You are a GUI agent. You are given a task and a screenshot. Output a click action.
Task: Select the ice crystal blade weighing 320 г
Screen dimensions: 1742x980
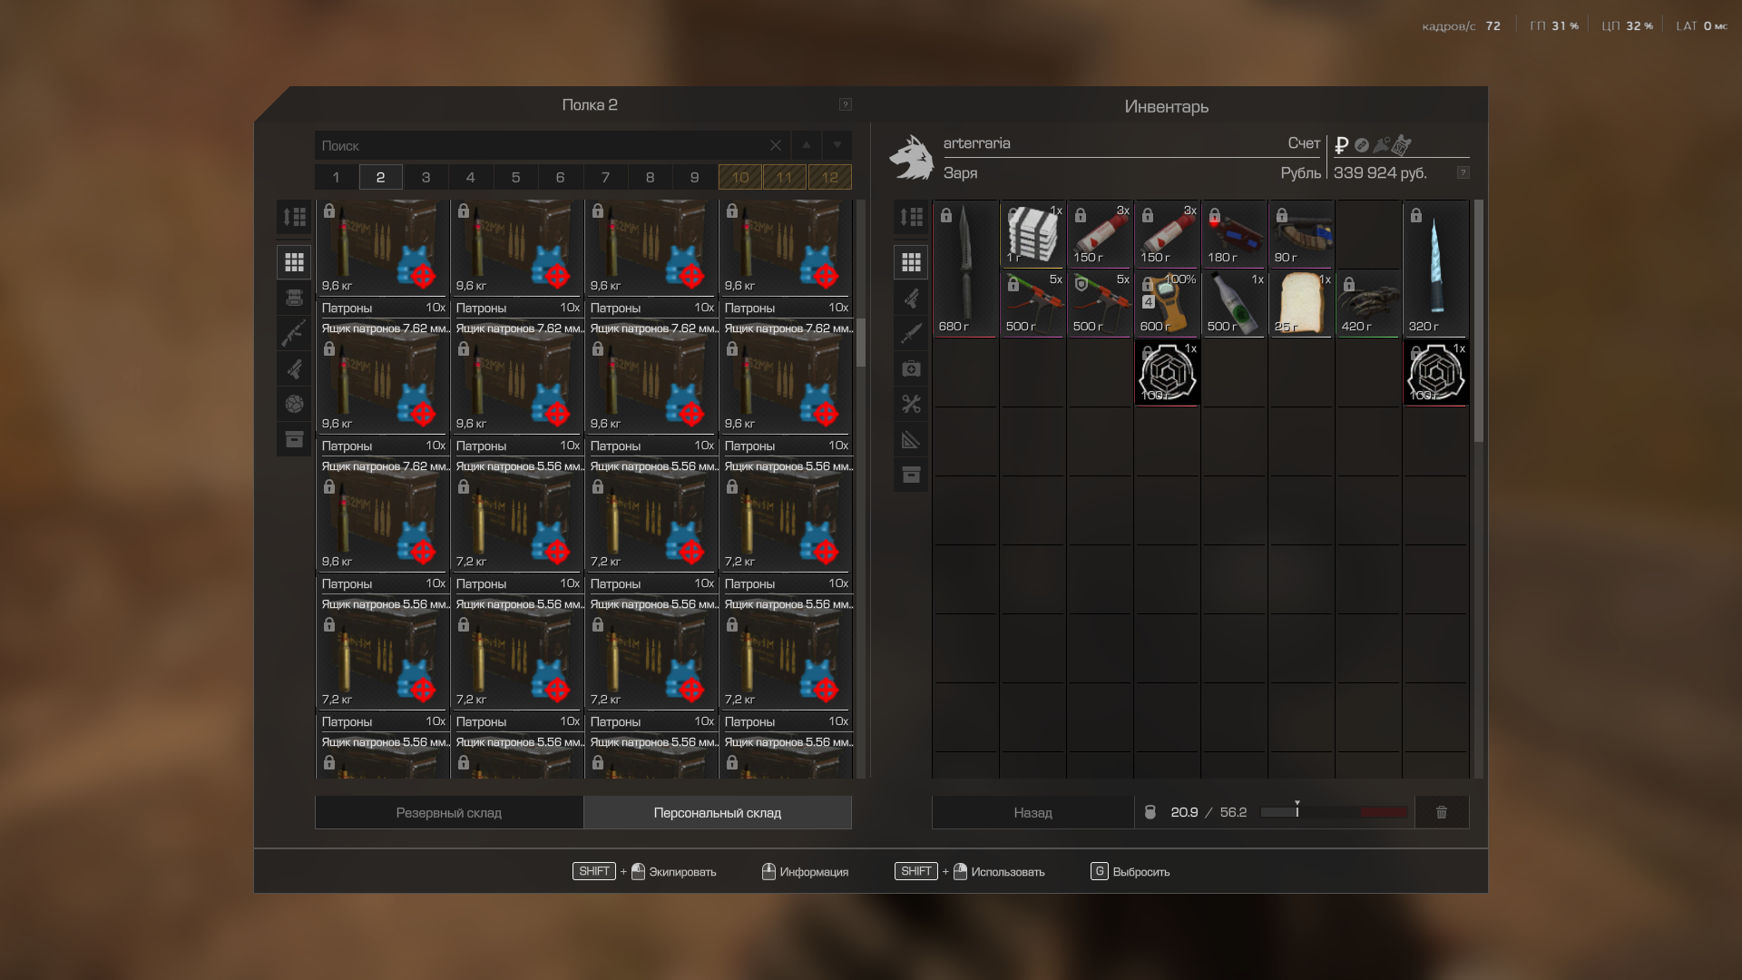click(1435, 269)
